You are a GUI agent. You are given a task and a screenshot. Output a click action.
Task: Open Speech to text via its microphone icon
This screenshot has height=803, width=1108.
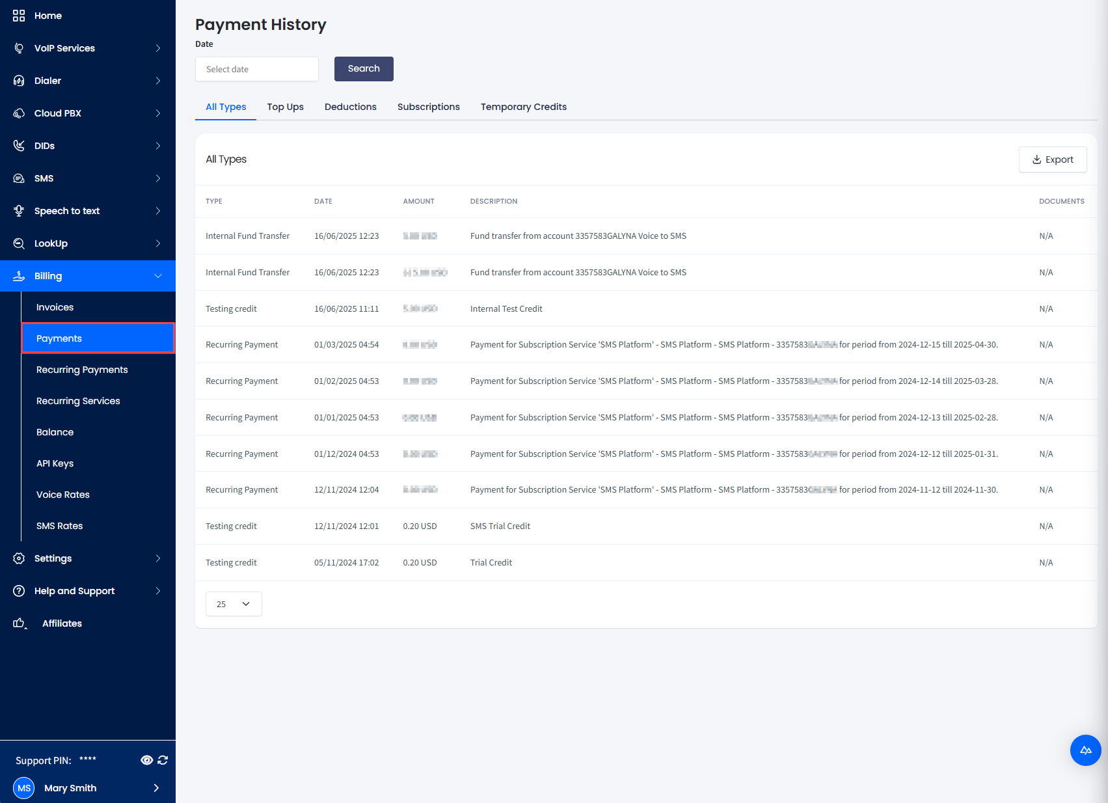19,210
